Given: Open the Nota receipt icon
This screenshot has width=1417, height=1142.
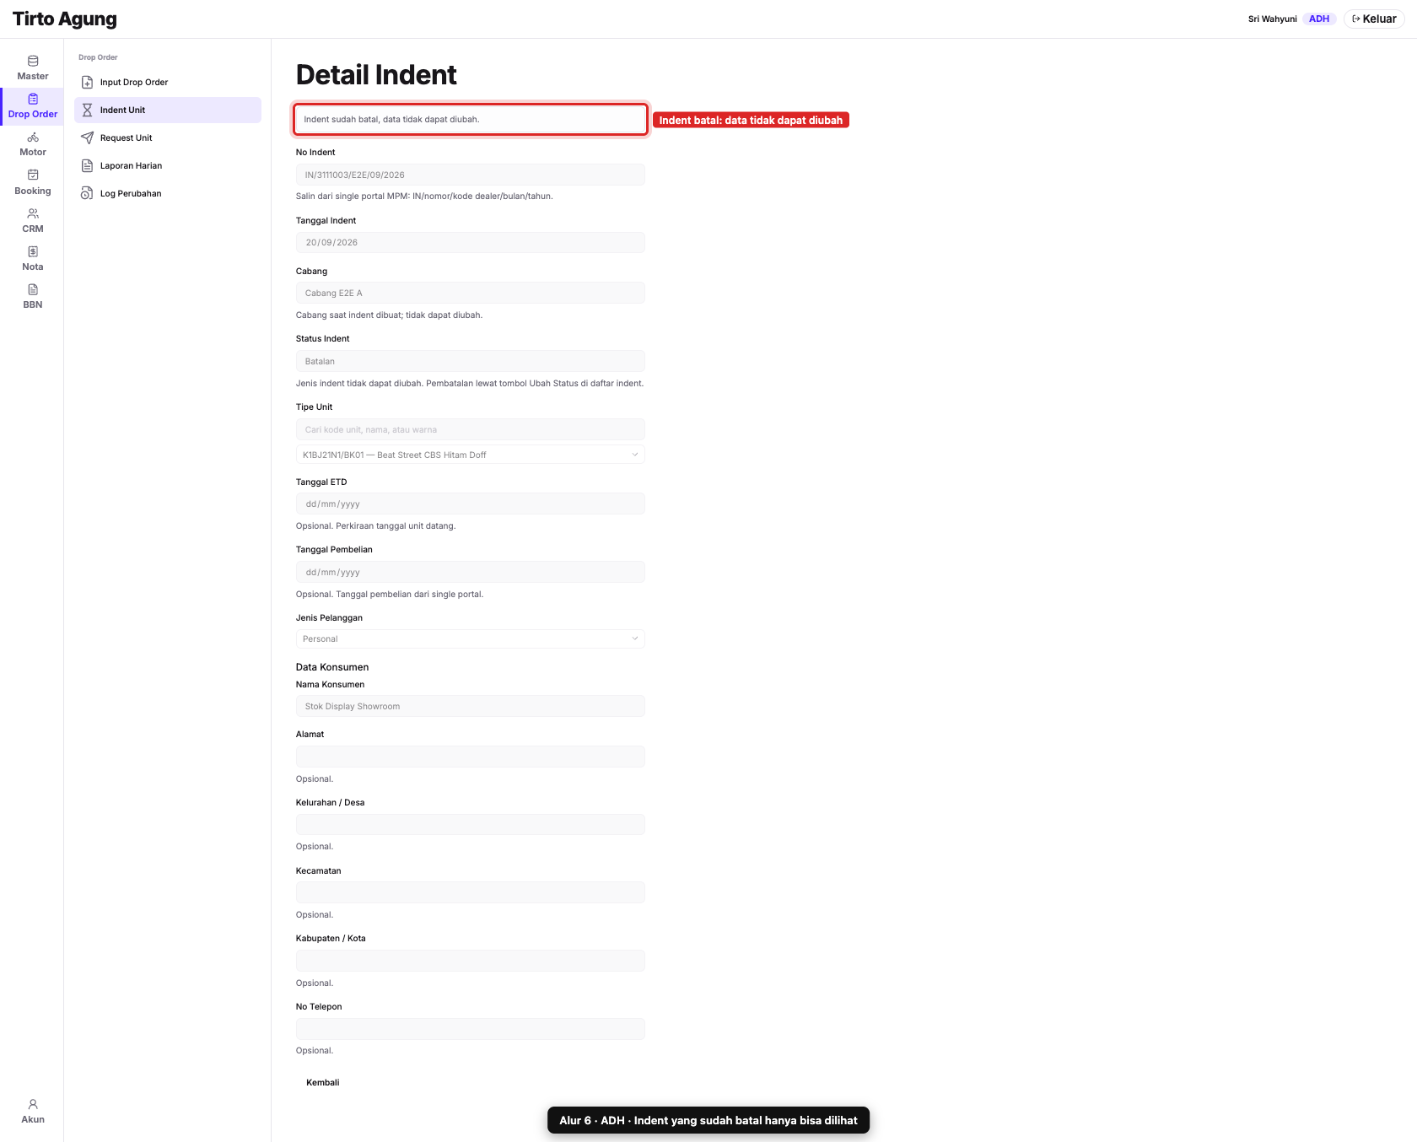Looking at the screenshot, I should [x=33, y=251].
